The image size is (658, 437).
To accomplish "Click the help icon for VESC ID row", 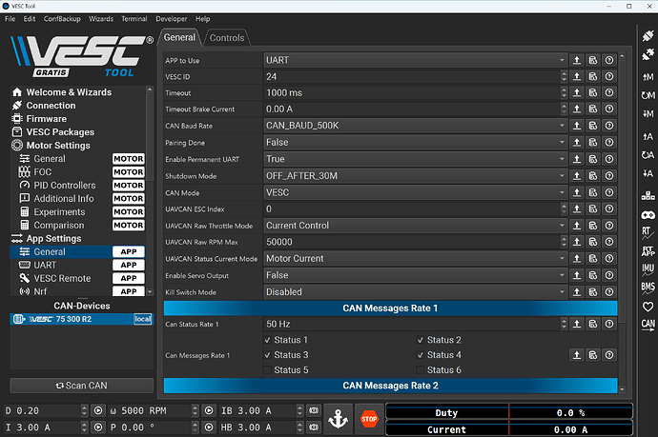I will pos(608,76).
